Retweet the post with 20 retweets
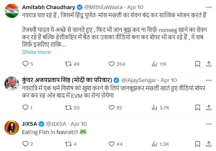Viewport: 216px width, 151px height. 68,108
